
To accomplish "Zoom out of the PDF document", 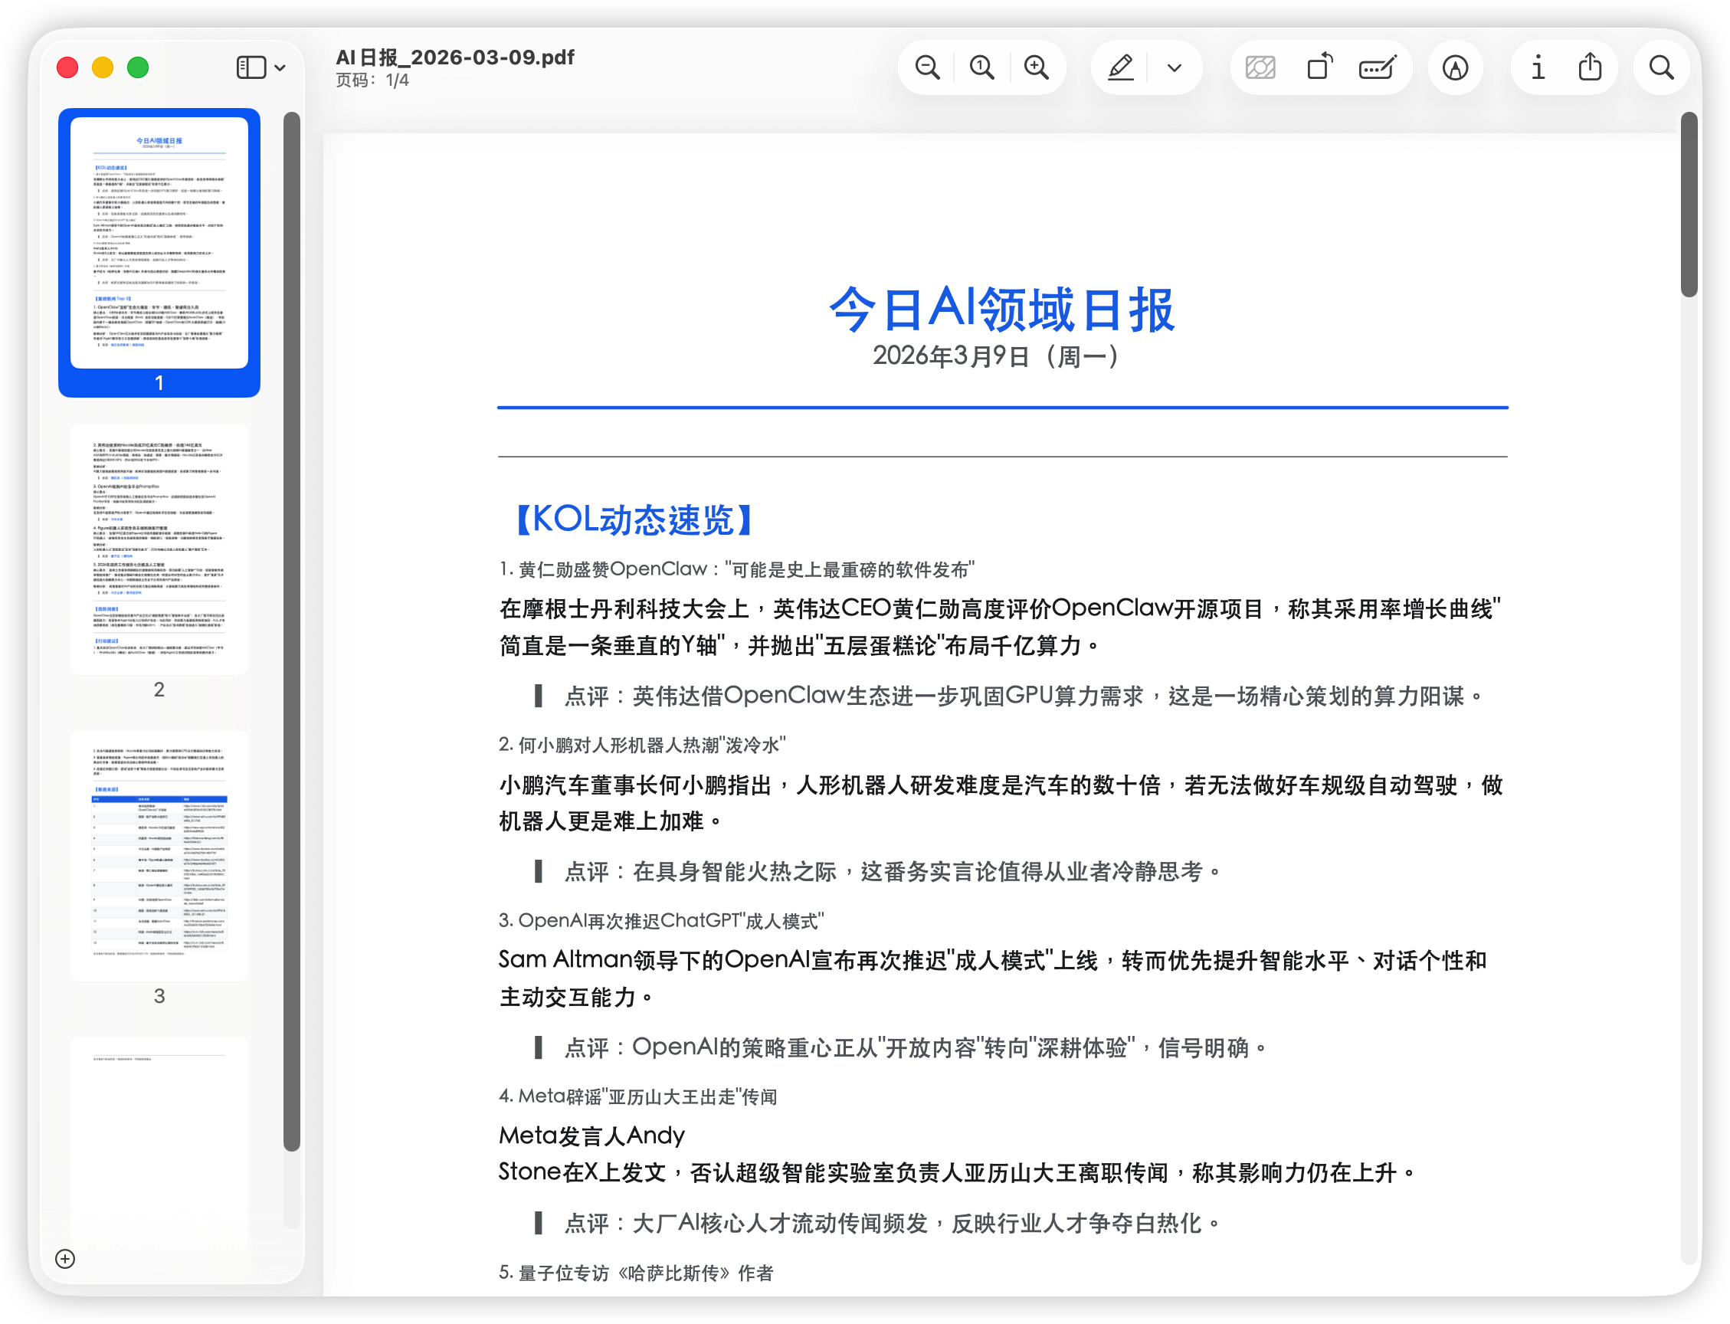I will pos(927,67).
